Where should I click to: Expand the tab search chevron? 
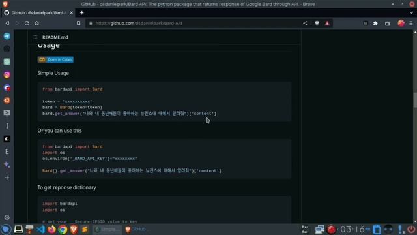click(x=411, y=13)
